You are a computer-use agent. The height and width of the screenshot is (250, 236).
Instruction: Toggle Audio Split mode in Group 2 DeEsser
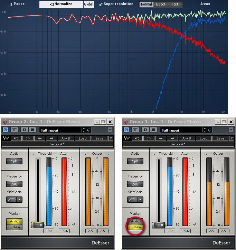[x=14, y=161]
